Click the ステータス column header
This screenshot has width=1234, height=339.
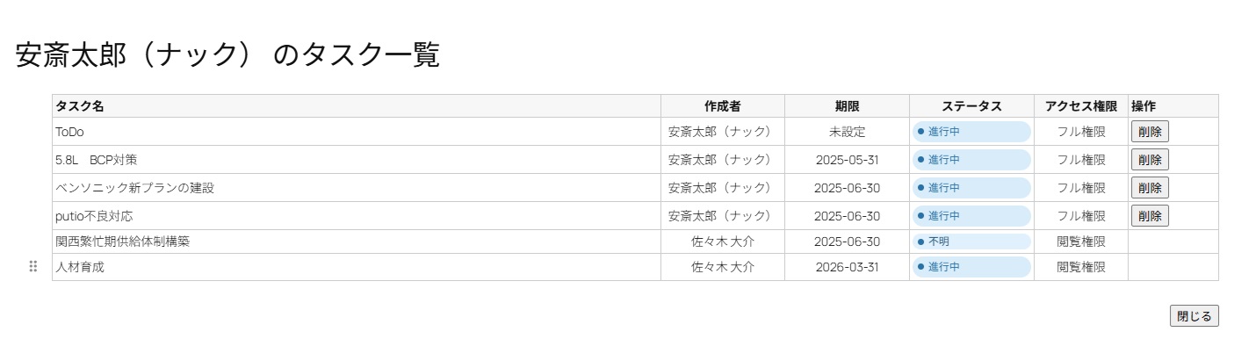pyautogui.click(x=971, y=106)
